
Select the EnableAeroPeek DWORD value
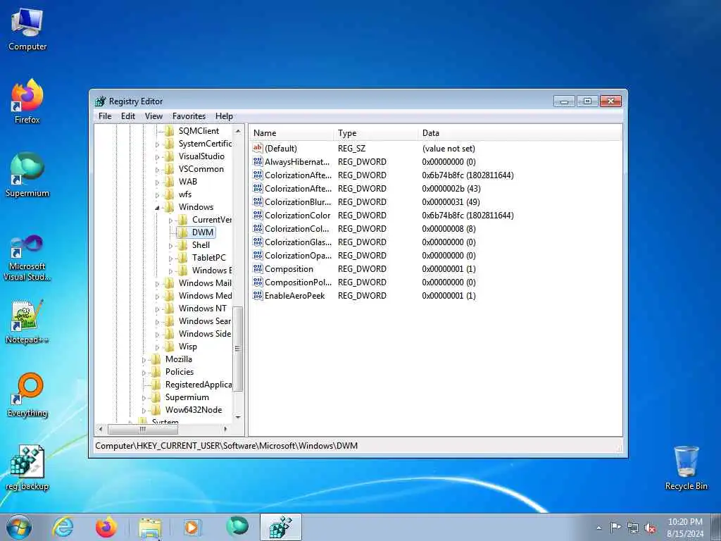295,296
